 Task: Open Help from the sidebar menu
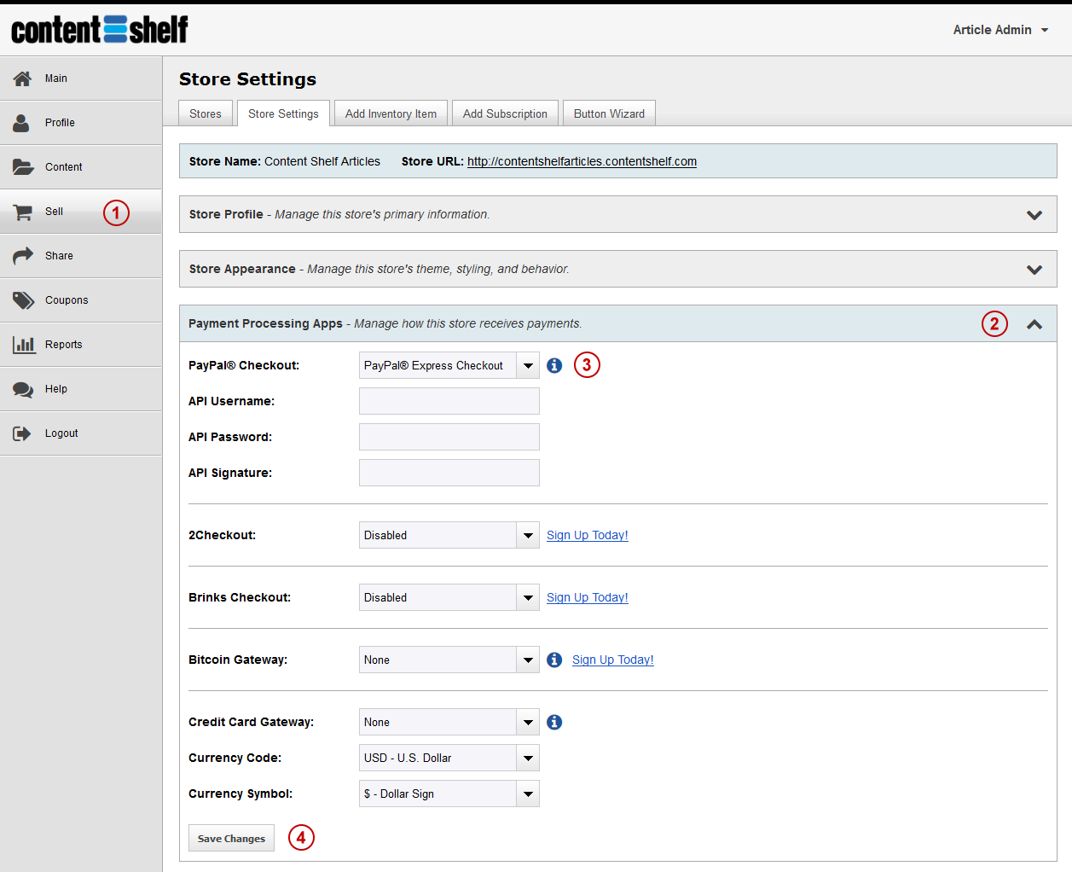click(81, 389)
